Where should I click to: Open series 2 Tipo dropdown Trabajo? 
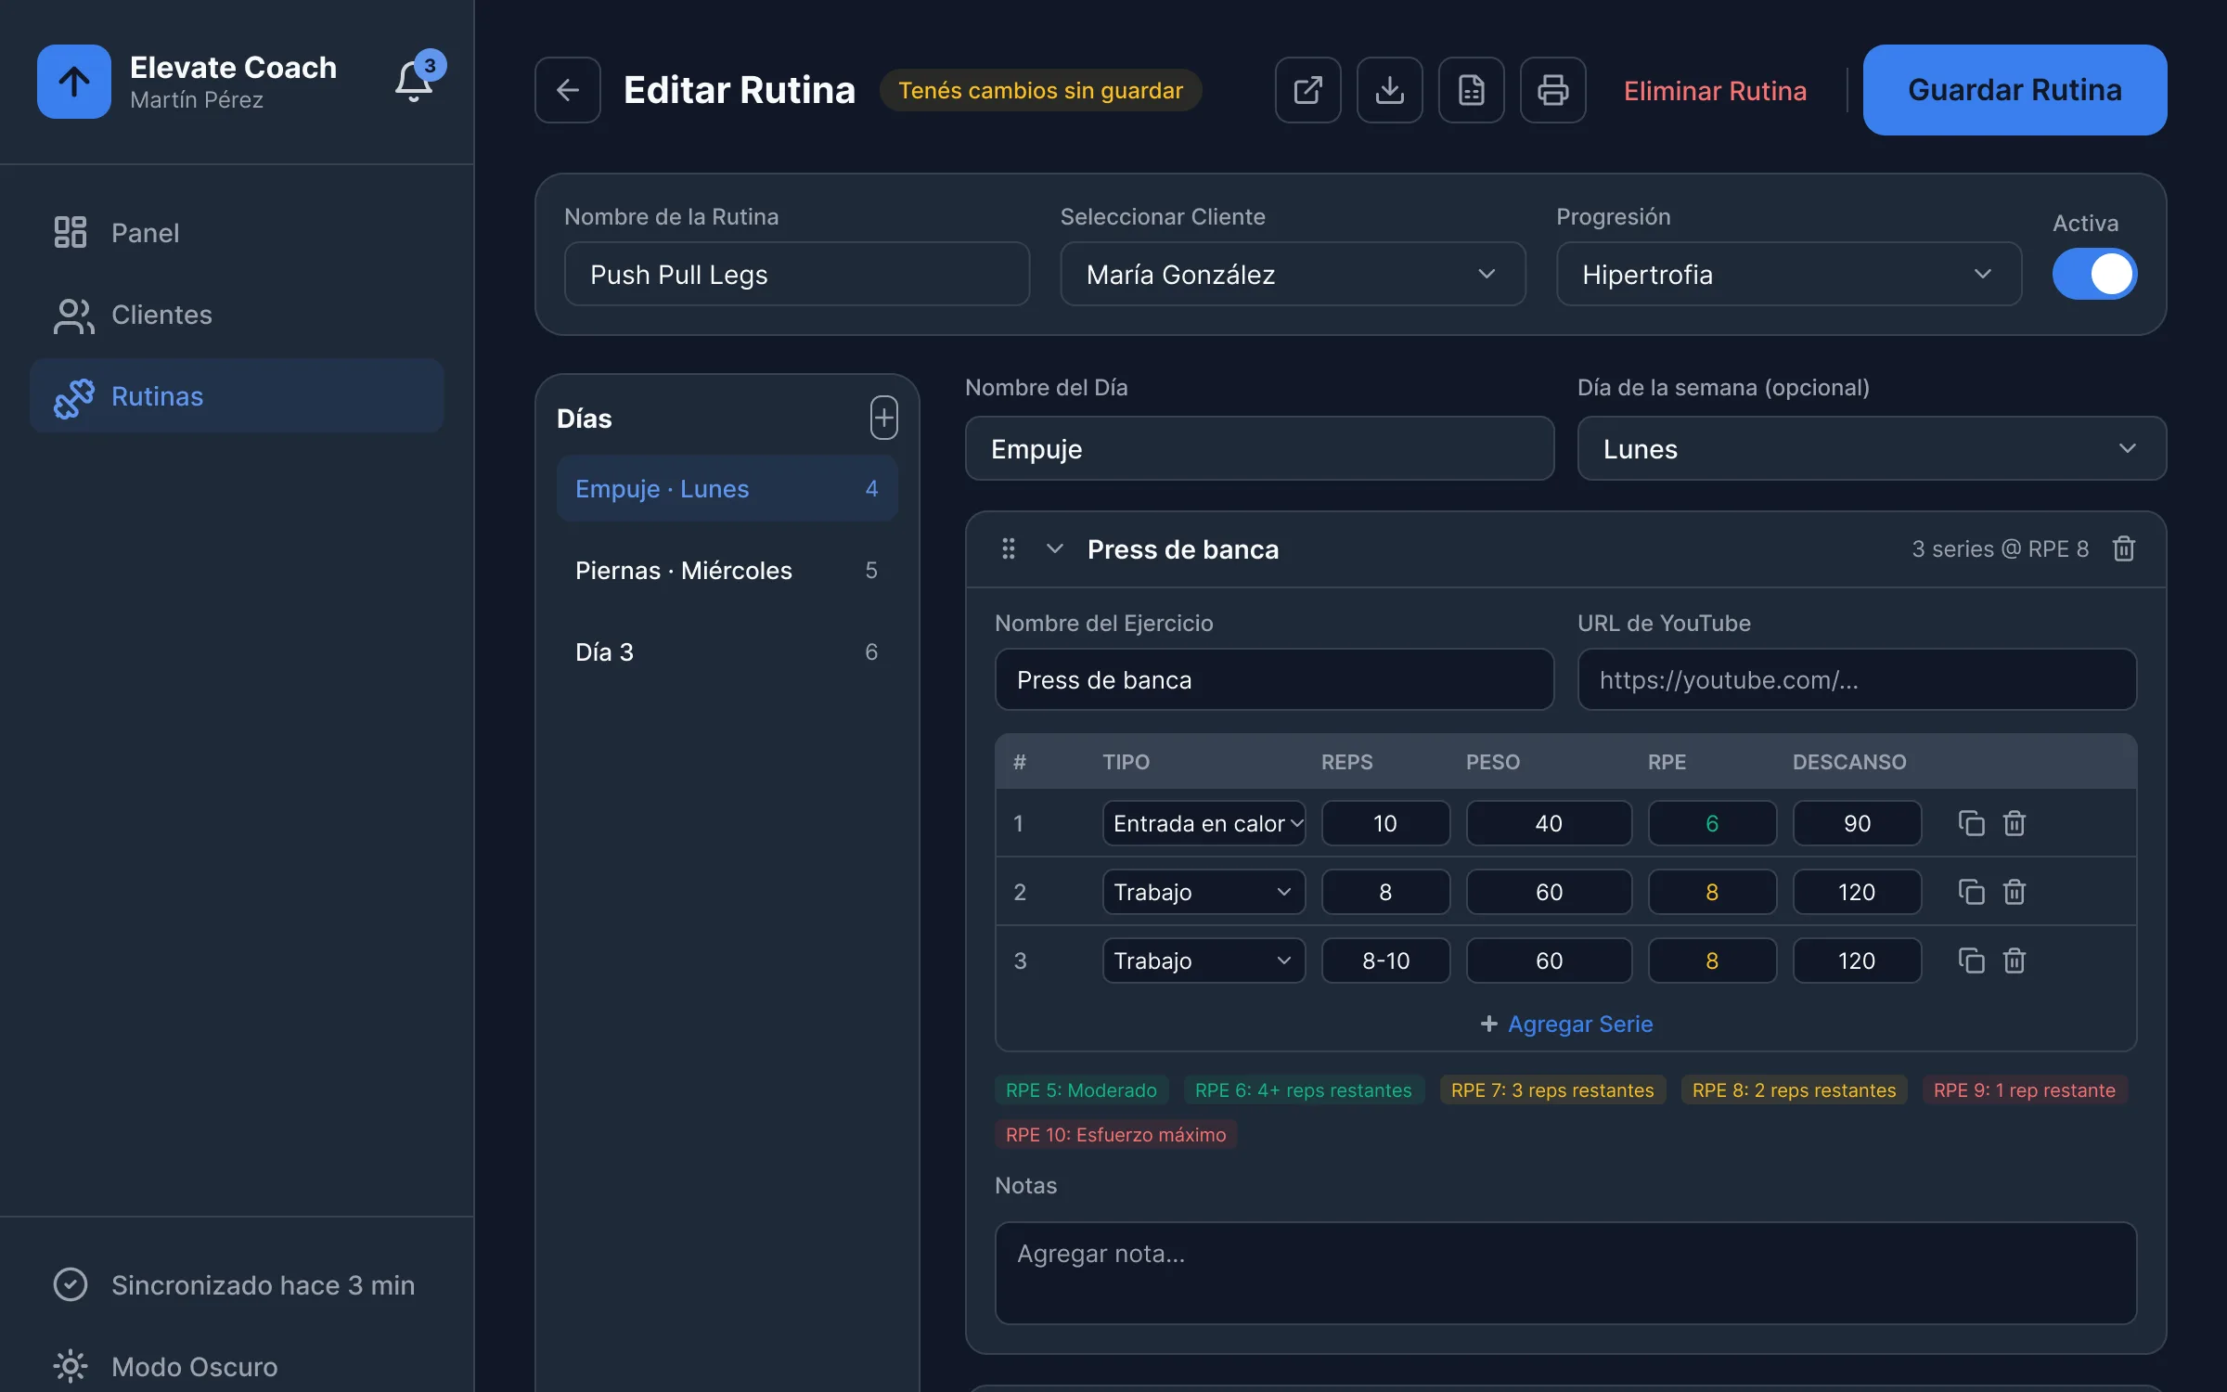[1204, 892]
